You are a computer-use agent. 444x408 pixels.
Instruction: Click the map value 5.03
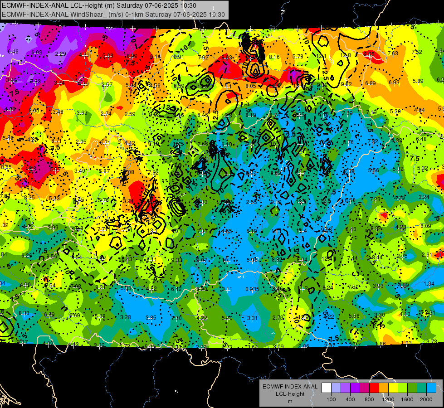point(126,288)
